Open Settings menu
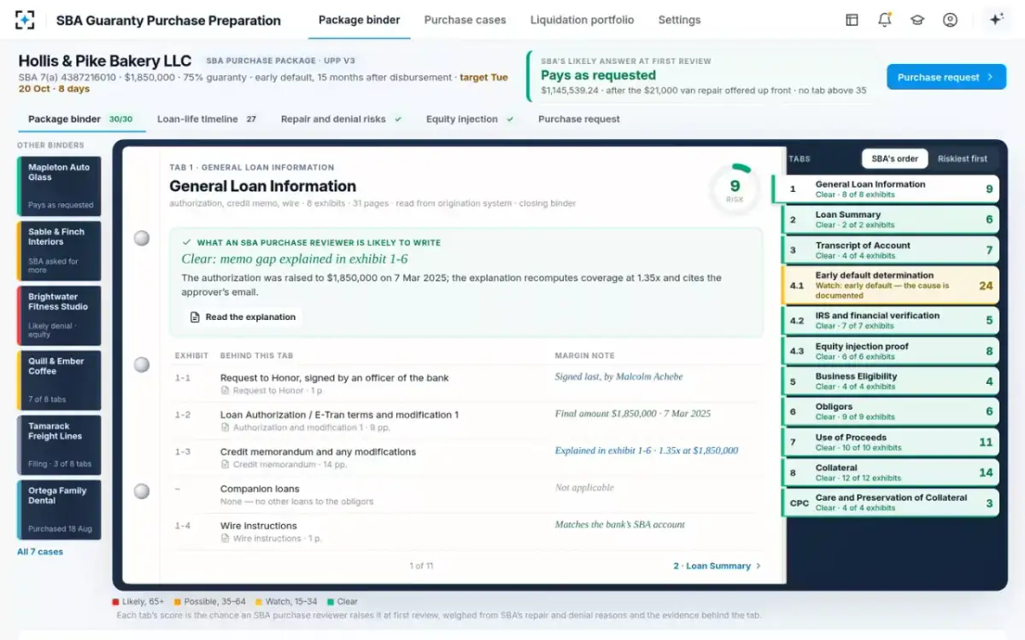This screenshot has width=1025, height=640. coord(679,20)
